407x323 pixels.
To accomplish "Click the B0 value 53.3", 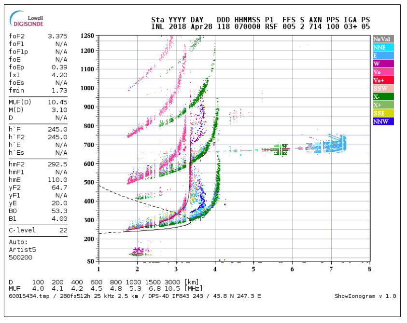I will coord(59,211).
